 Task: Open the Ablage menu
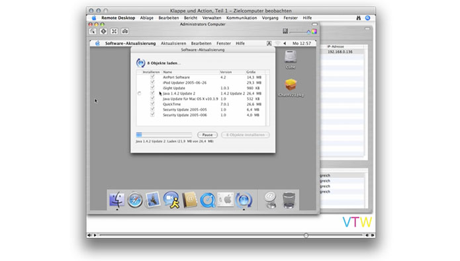[147, 18]
